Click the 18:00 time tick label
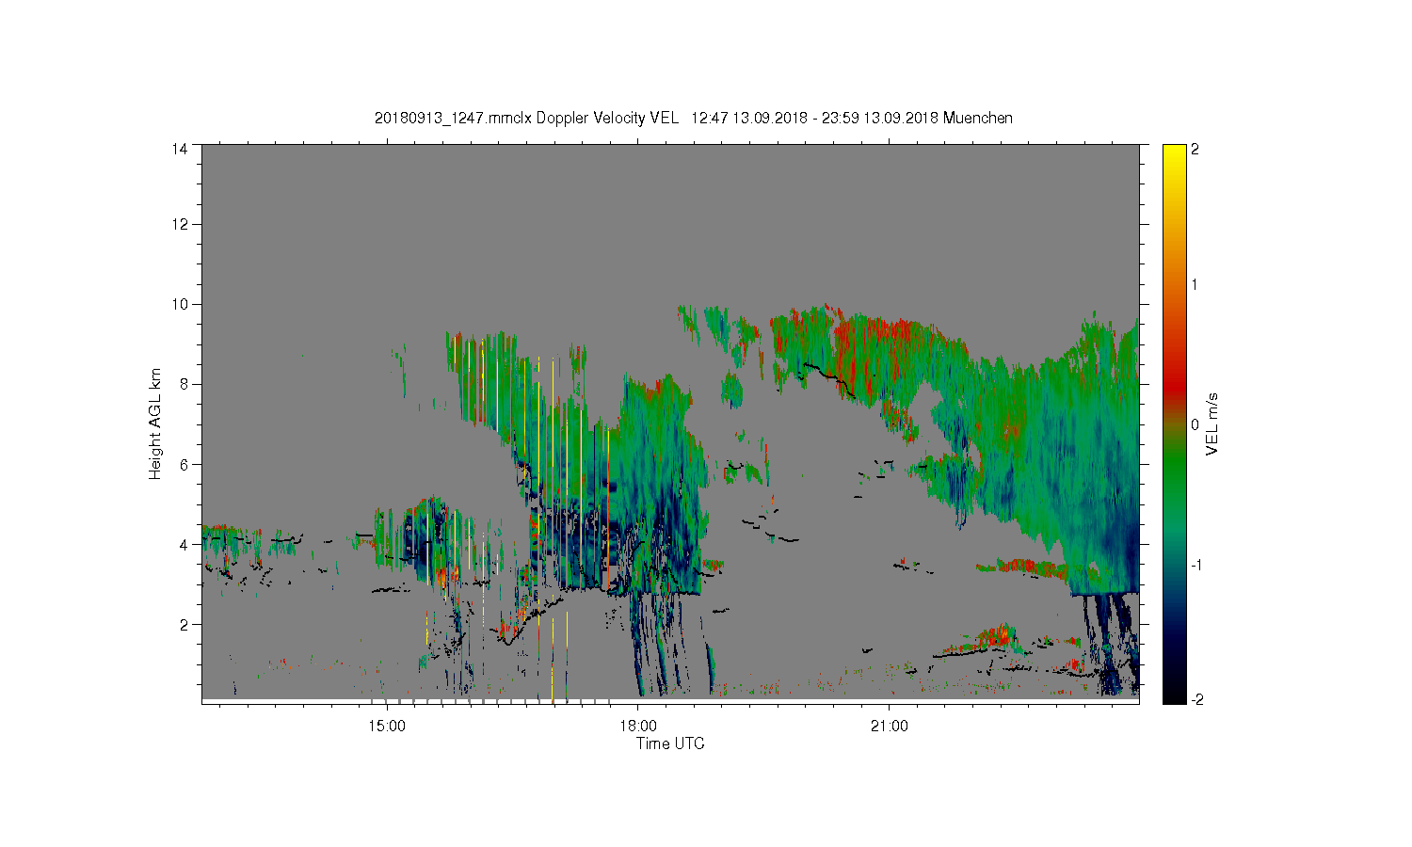Viewport: 1412px width, 847px height. (x=638, y=726)
